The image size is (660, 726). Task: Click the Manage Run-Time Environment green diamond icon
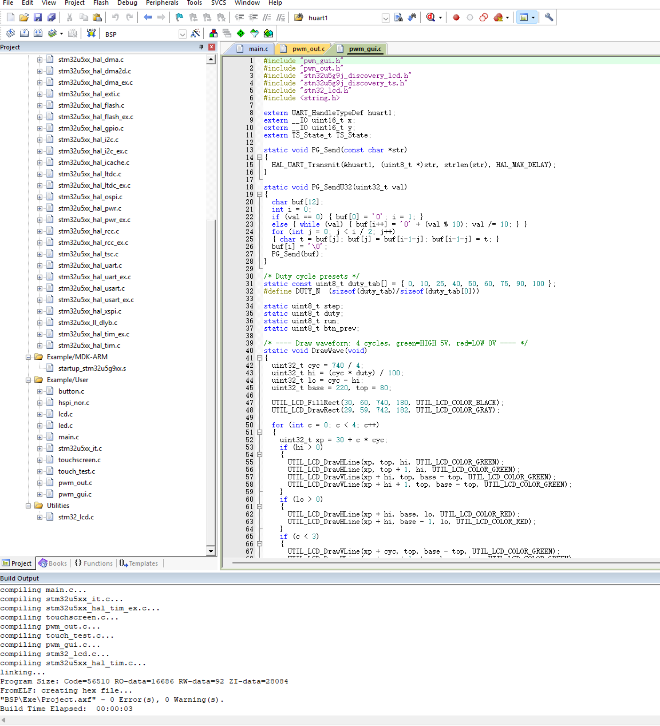241,34
